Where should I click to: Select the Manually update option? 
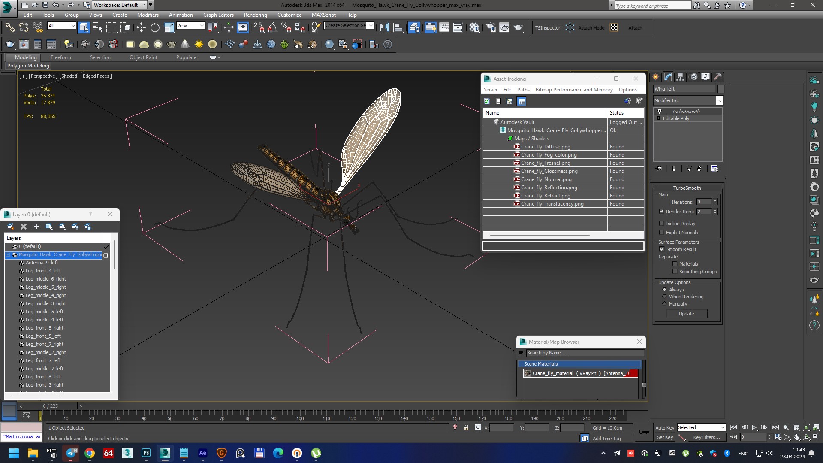(665, 304)
